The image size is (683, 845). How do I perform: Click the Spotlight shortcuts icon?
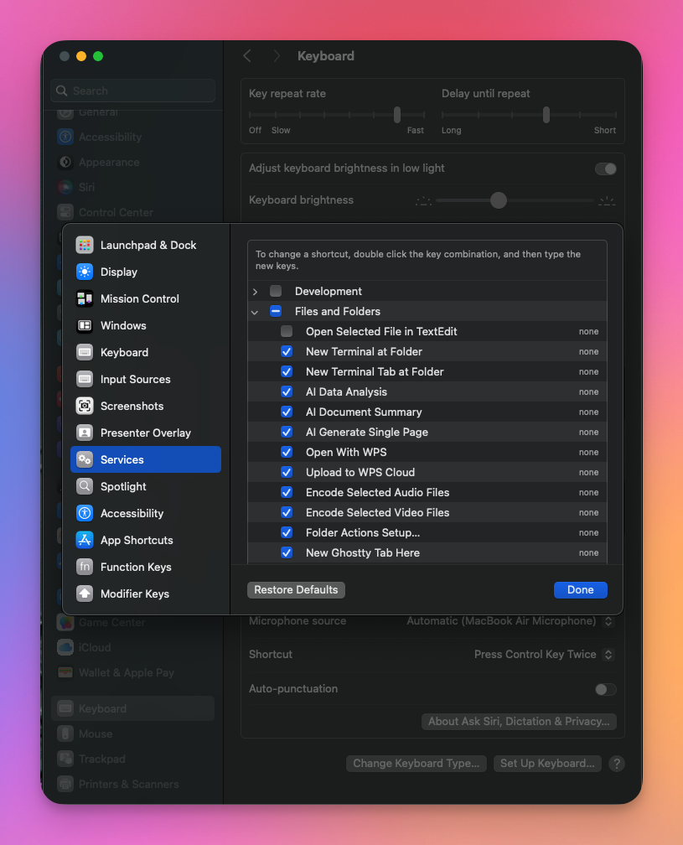click(x=85, y=486)
